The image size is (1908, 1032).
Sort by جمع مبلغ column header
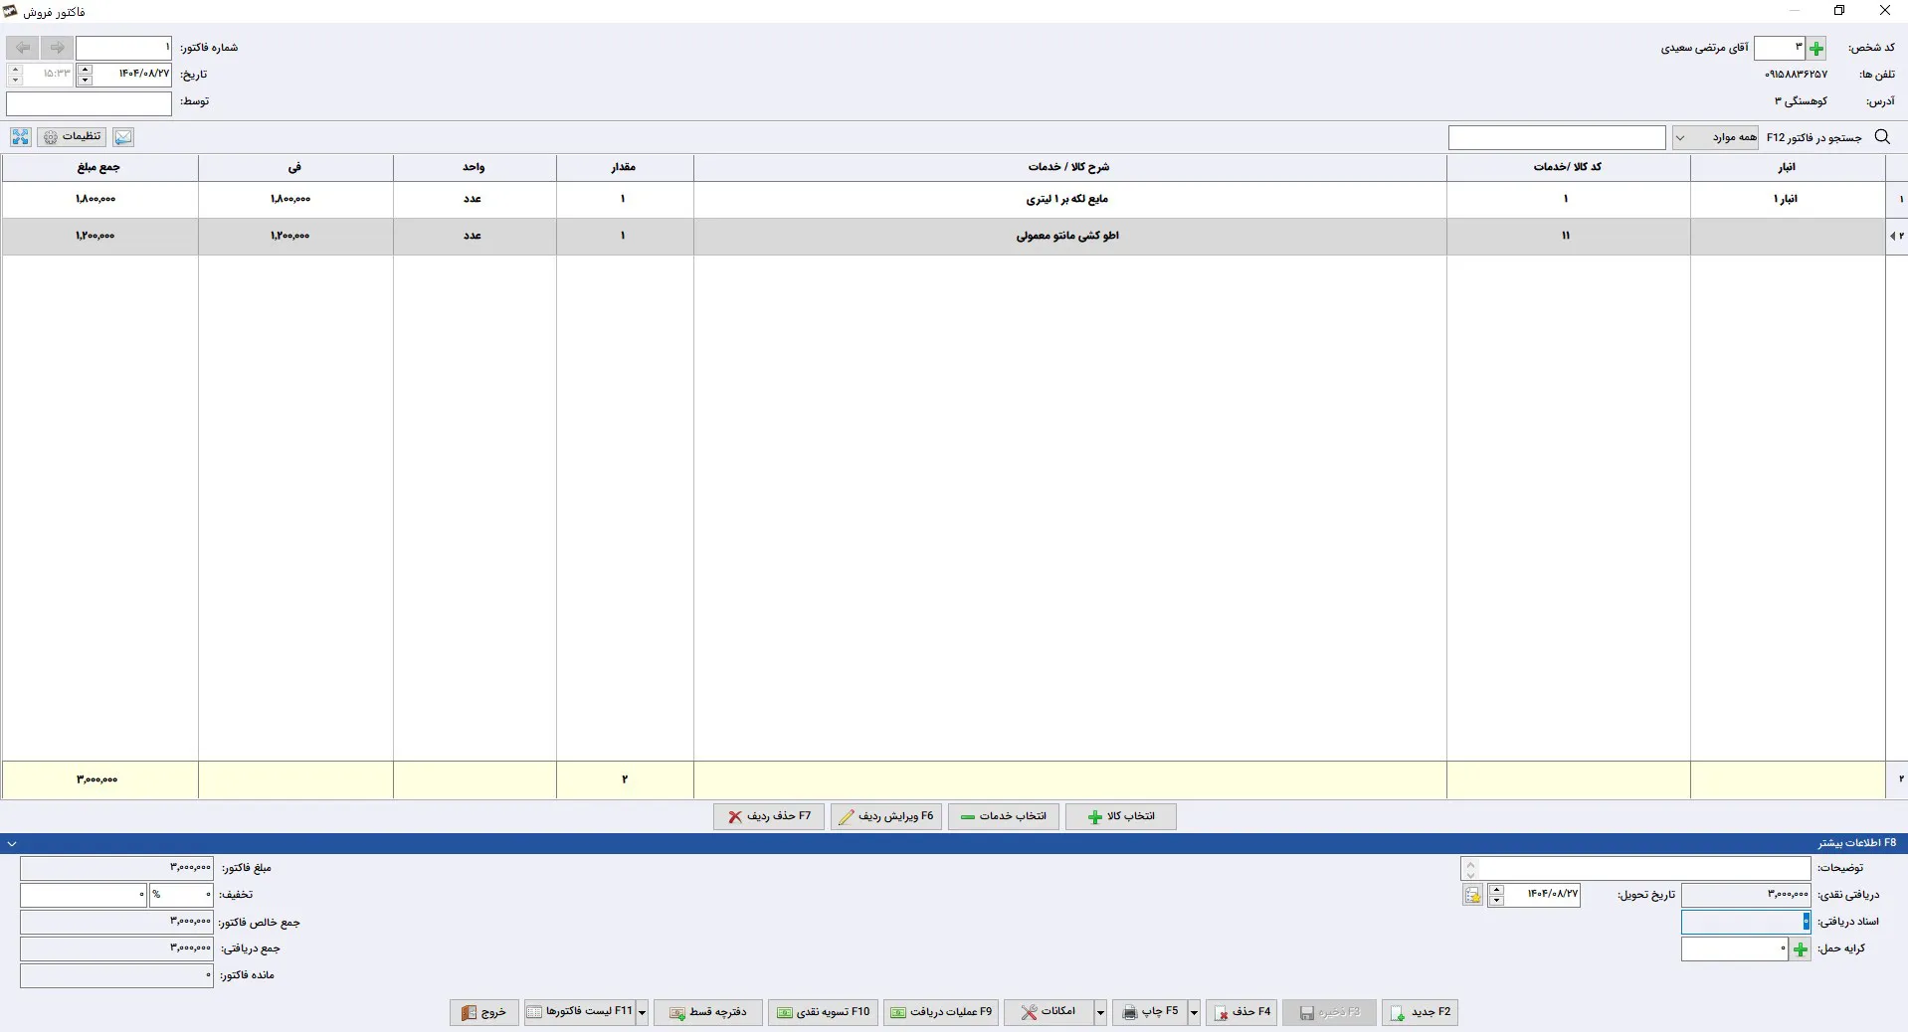99,167
